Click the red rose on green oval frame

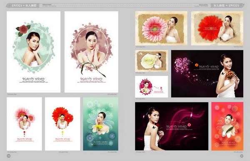pyautogui.click(x=23, y=29)
